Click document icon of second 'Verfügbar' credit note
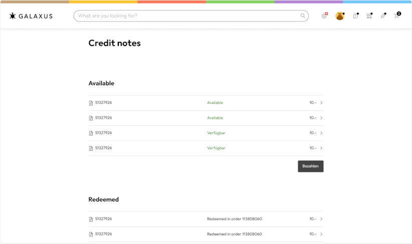 [x=91, y=148]
